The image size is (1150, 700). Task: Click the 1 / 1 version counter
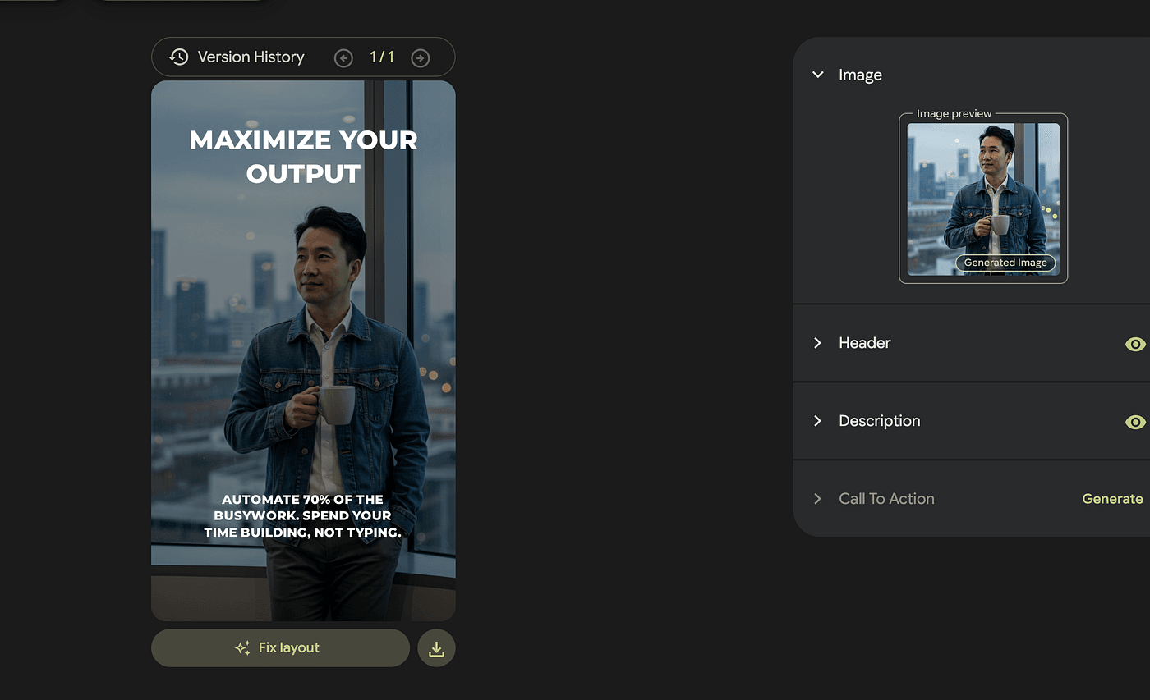382,57
